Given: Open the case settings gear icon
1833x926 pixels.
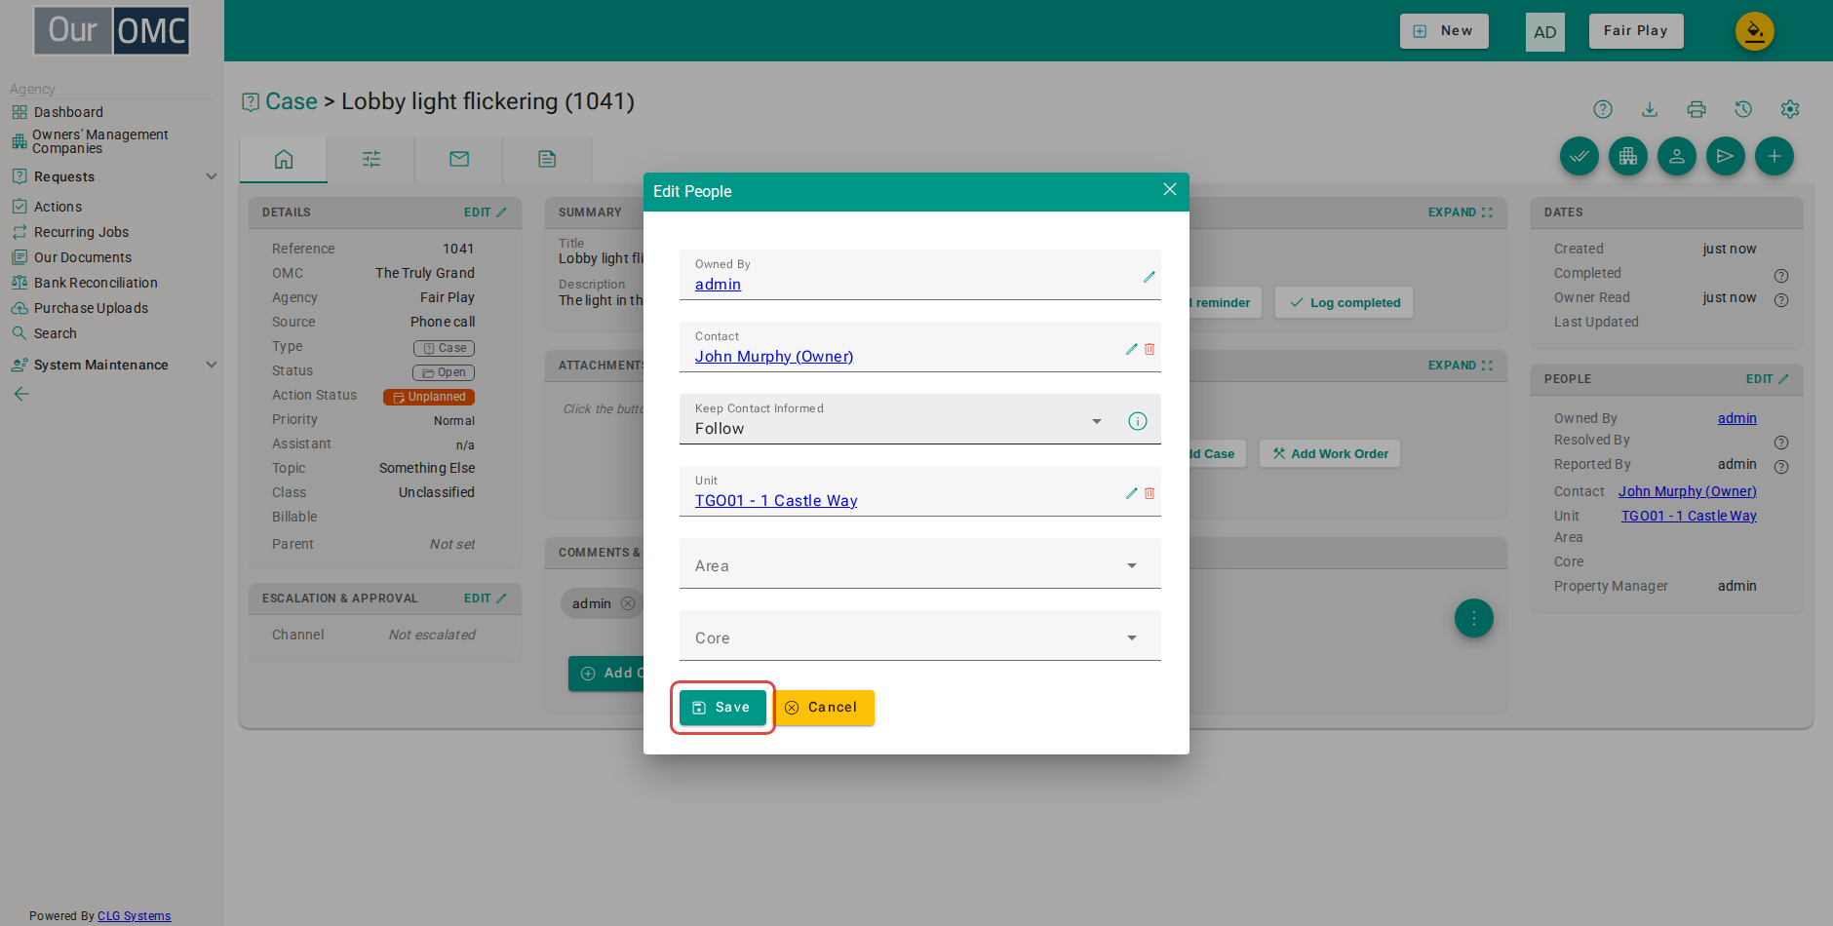Looking at the screenshot, I should [x=1790, y=109].
